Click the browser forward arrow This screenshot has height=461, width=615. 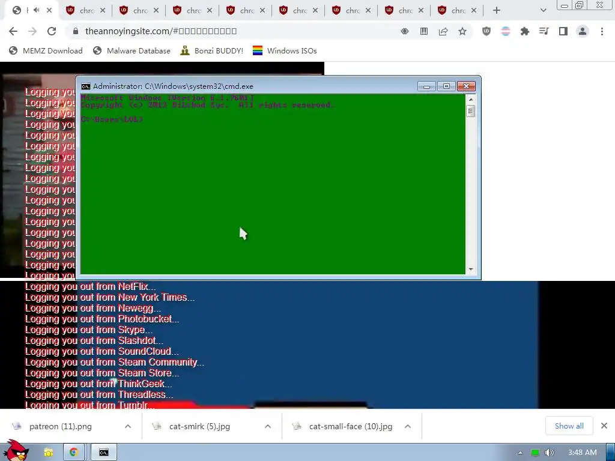click(x=32, y=31)
